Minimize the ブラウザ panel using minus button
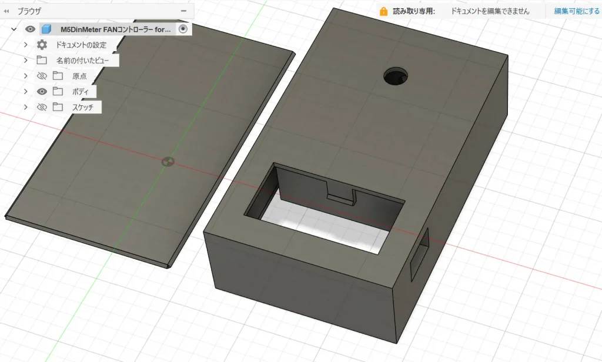This screenshot has height=362, width=602. (184, 11)
